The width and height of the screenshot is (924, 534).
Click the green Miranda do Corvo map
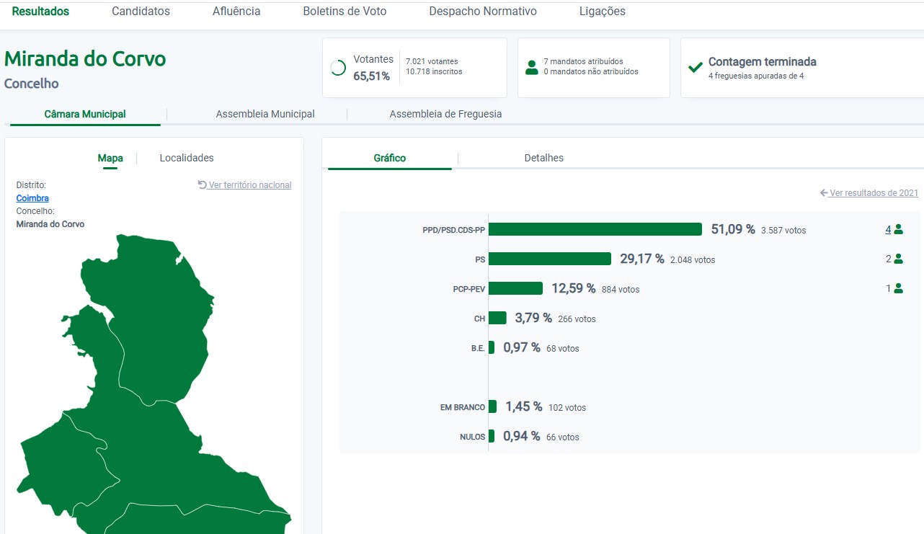point(144,432)
